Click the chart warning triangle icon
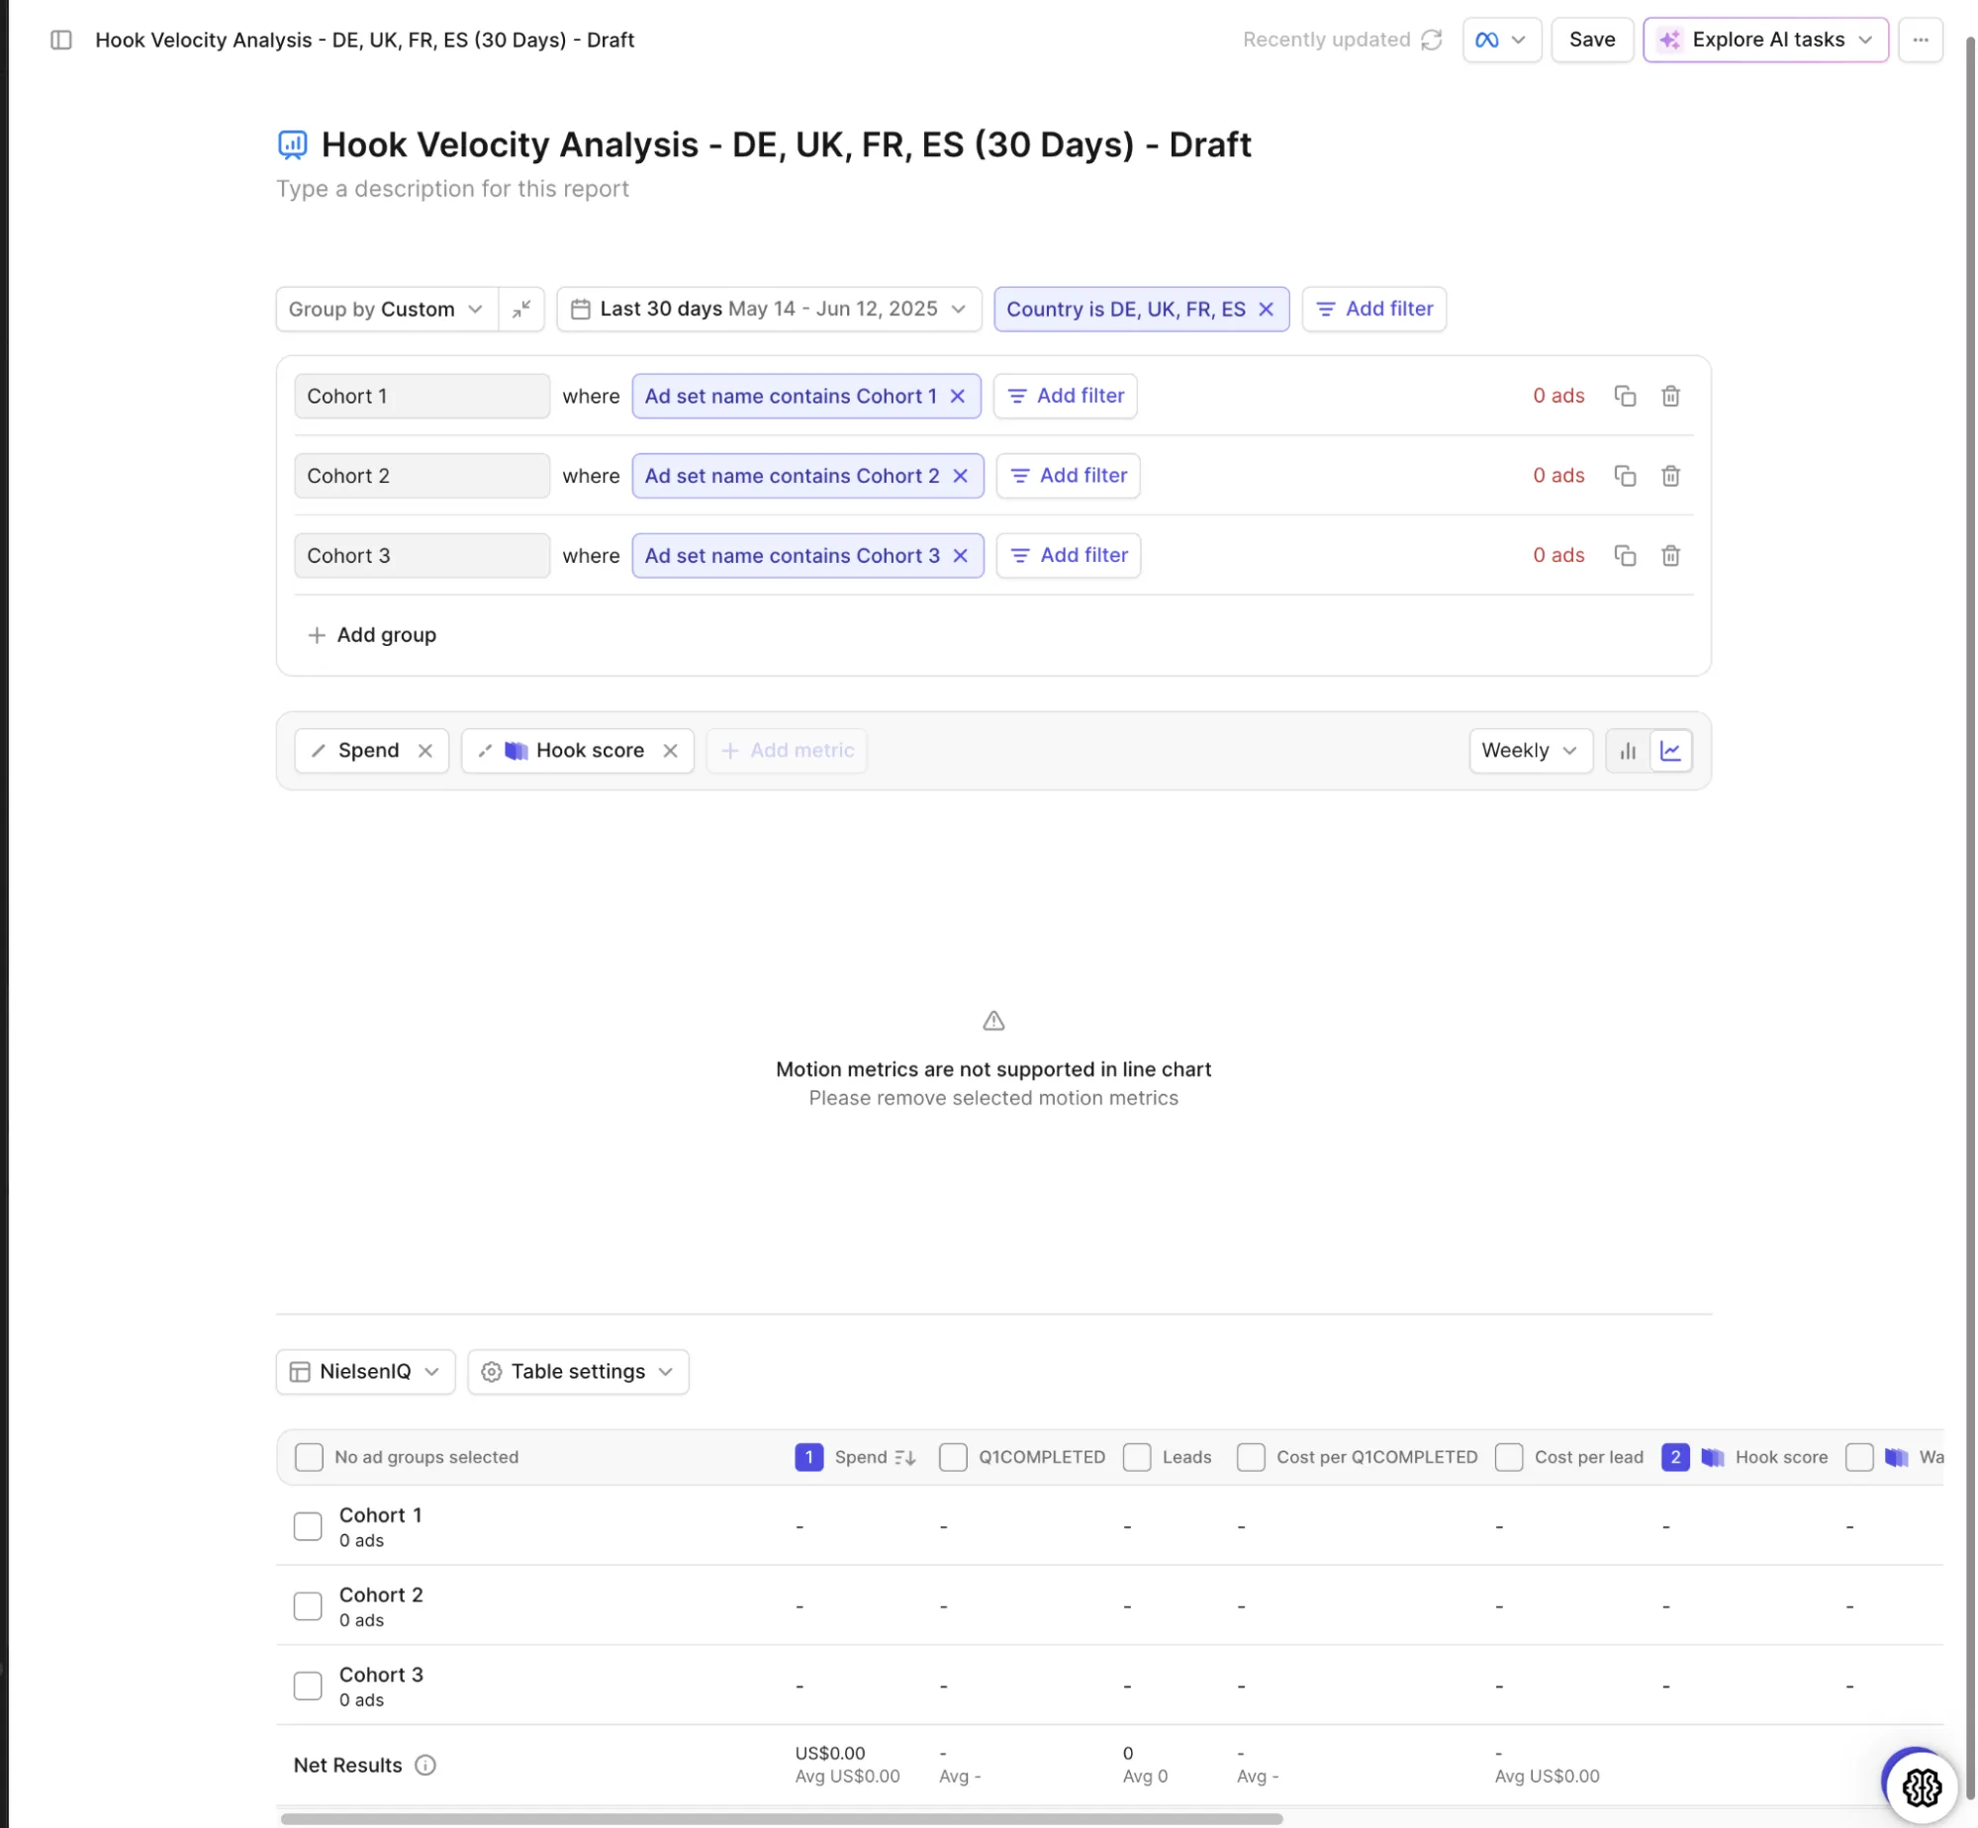The width and height of the screenshot is (1978, 1828). [x=992, y=1021]
